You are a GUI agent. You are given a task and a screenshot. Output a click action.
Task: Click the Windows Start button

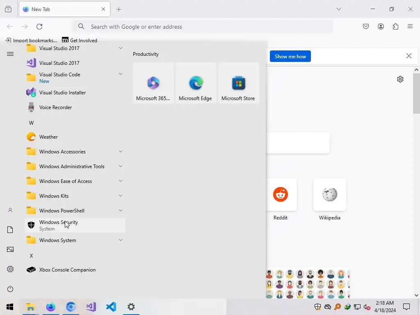pos(10,307)
